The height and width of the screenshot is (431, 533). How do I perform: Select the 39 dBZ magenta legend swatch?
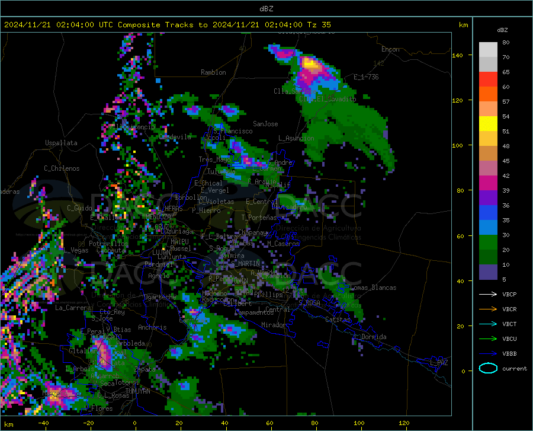488,183
